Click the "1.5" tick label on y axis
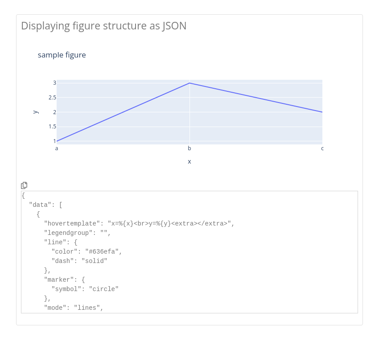 click(x=52, y=127)
